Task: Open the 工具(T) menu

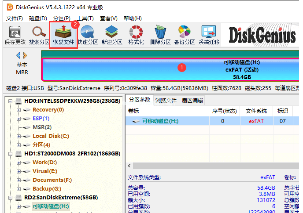Action: [x=85, y=18]
